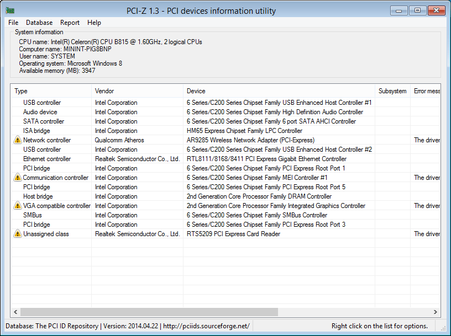Click HM65 Express Chipset LPC Controller device

click(x=244, y=131)
